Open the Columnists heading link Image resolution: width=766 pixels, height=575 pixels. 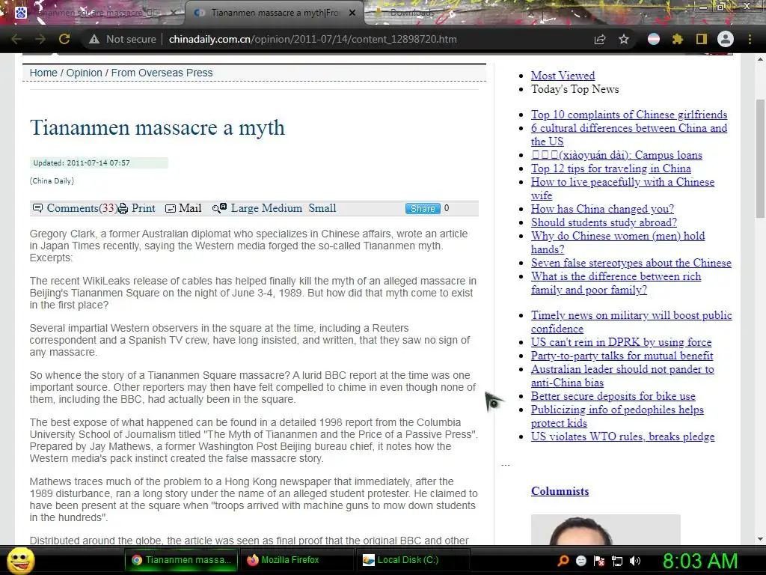(560, 491)
